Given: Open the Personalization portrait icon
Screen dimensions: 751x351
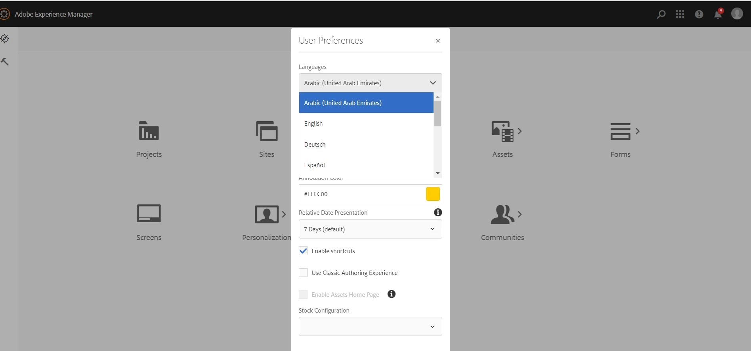Looking at the screenshot, I should (267, 214).
